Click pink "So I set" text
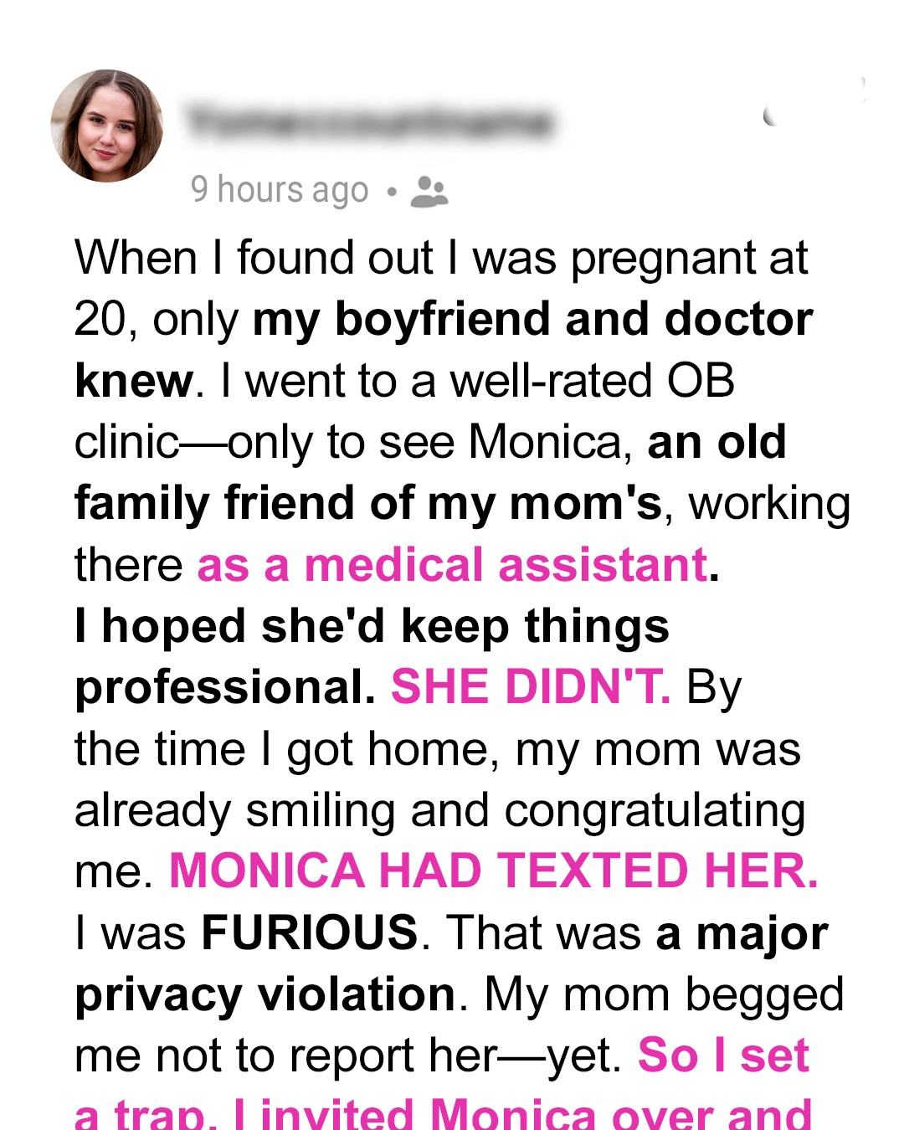The image size is (904, 1130). 723,1055
